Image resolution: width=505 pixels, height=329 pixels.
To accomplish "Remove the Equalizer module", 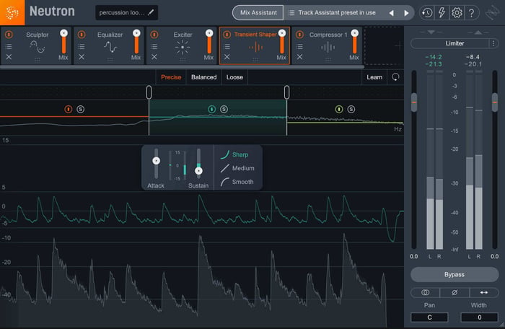I will (82, 57).
